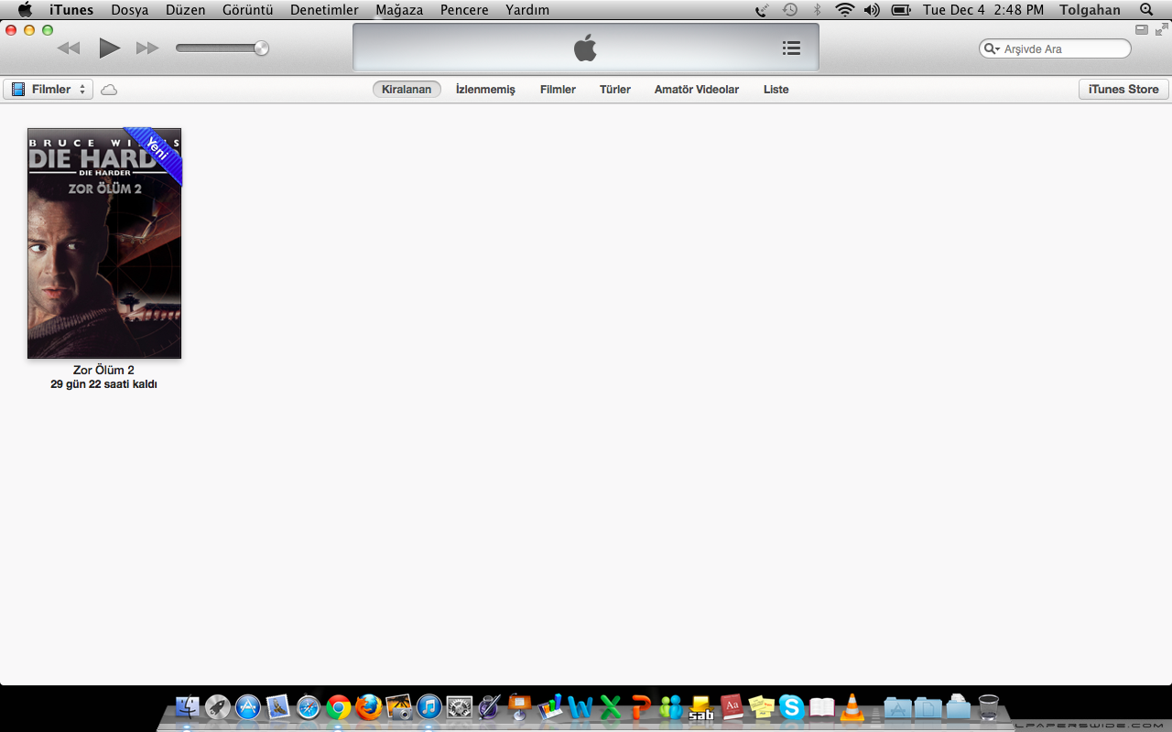Open the Documents folder stack in Dock
The width and height of the screenshot is (1172, 732).
[928, 706]
